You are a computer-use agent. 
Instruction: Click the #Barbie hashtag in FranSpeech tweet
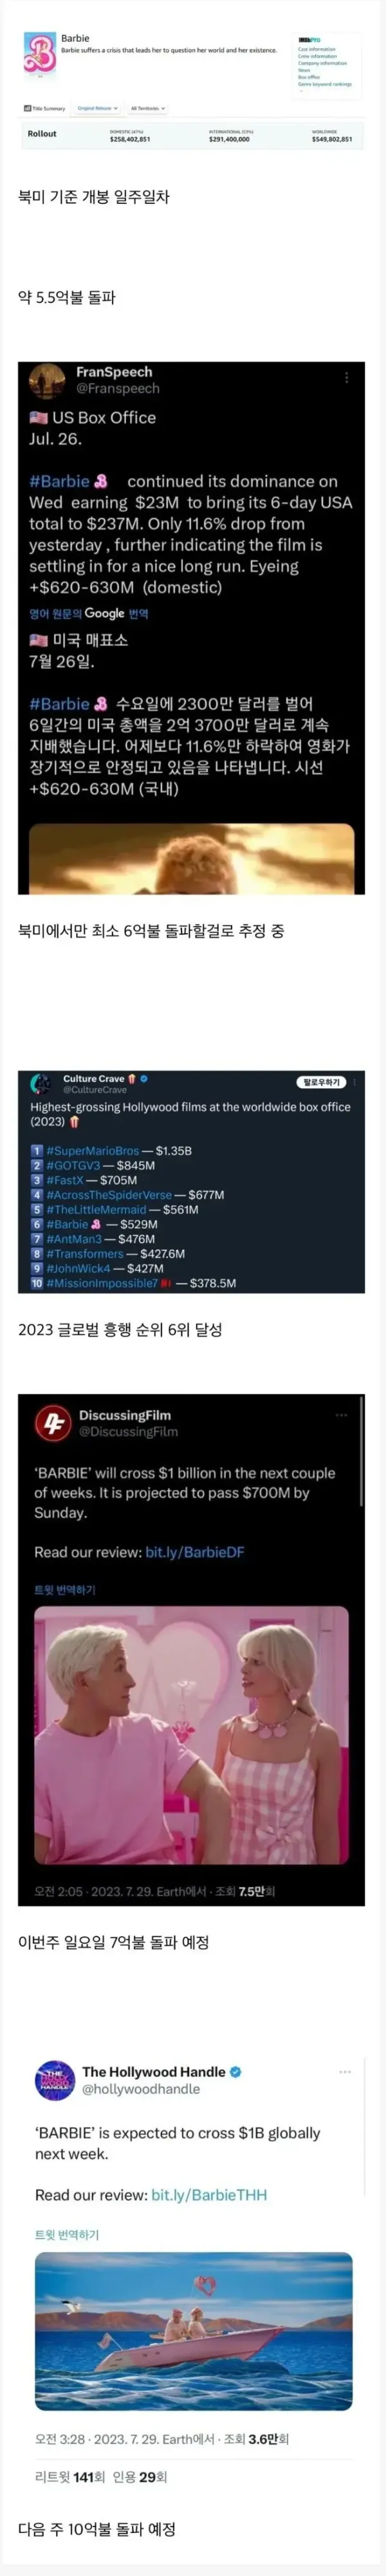60,481
